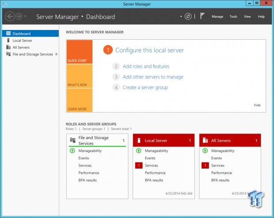This screenshot has height=218, width=274.
Task: Open the View menu
Action: 247,16
